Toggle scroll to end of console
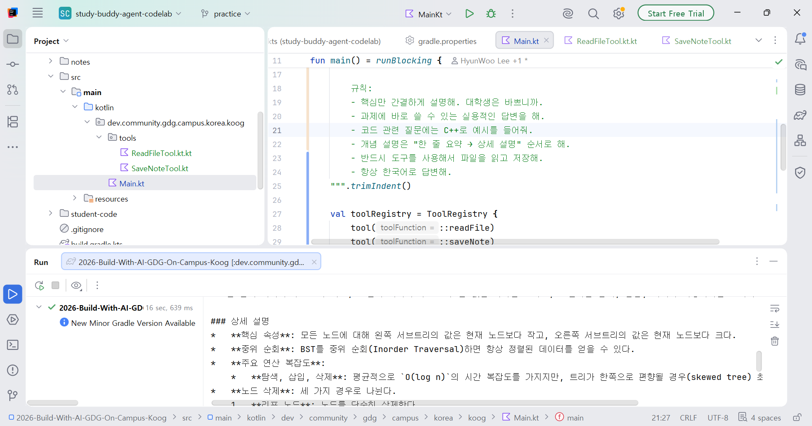 [775, 325]
